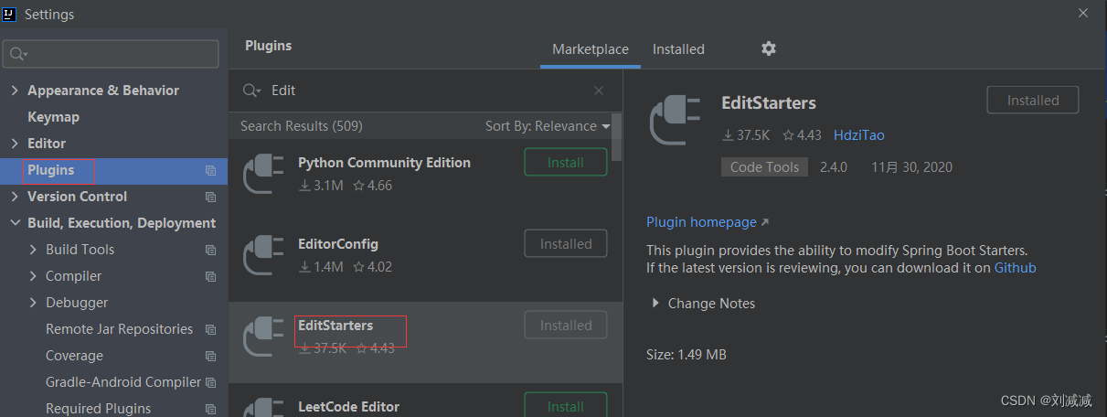Open HdziTao vendor link
This screenshot has height=417, width=1107.
coord(859,135)
